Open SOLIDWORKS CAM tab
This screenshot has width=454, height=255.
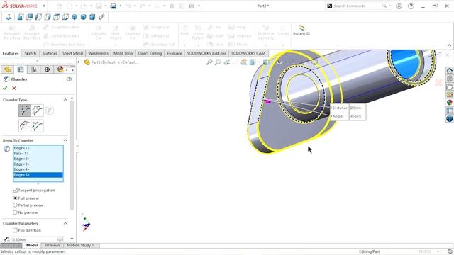coord(248,53)
